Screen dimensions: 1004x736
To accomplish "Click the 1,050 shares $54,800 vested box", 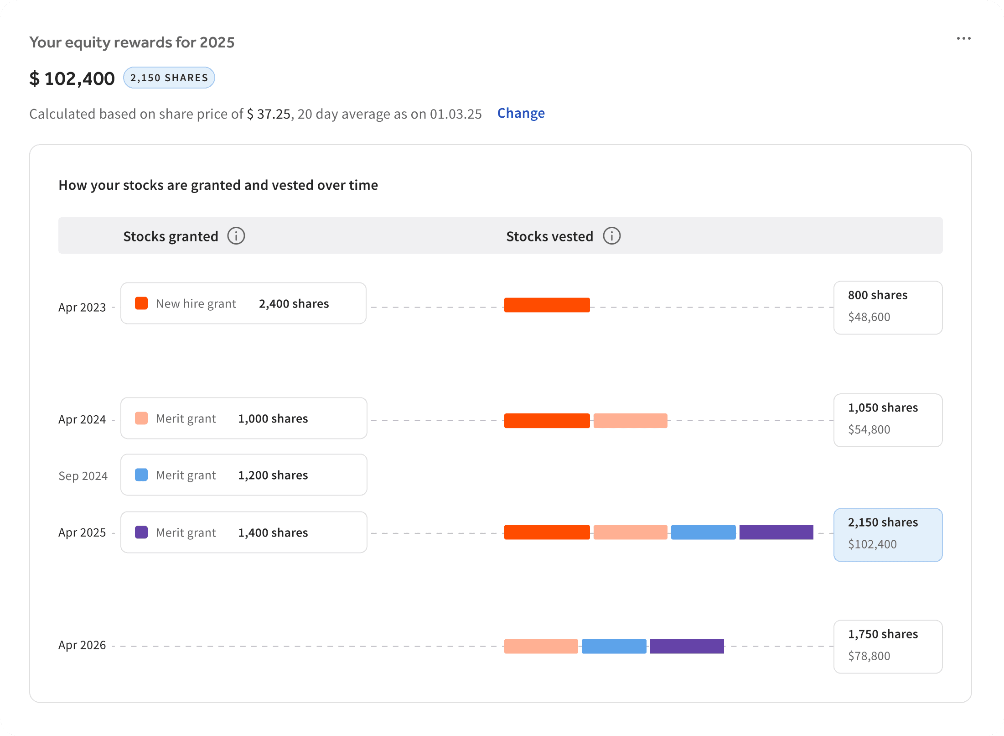I will (x=887, y=420).
